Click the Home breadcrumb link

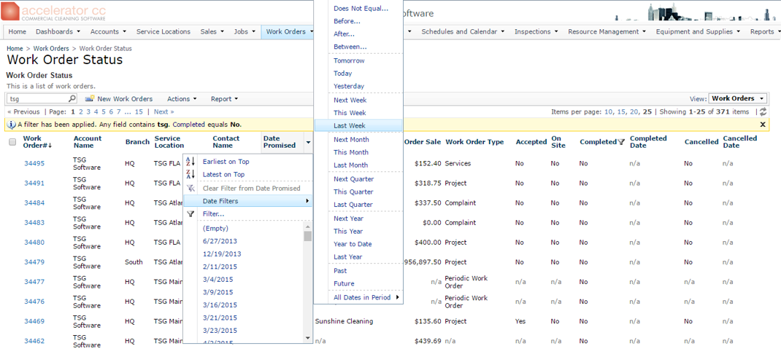15,49
